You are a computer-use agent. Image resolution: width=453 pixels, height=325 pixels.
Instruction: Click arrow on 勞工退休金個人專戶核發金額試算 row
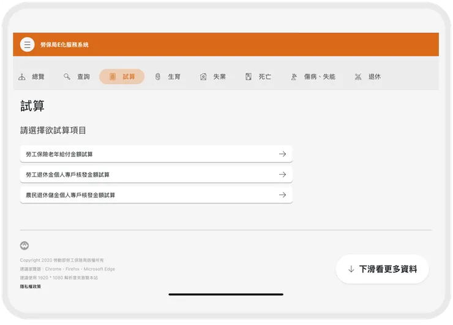(283, 175)
